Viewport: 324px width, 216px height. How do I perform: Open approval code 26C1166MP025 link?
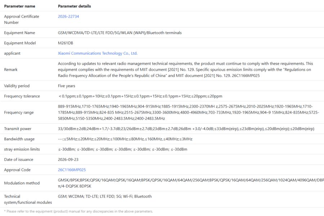tap(72, 170)
